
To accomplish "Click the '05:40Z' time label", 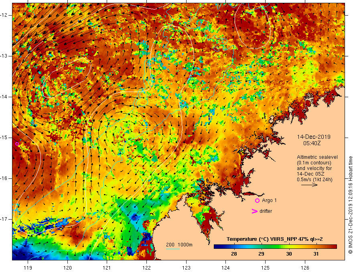I will (x=312, y=143).
